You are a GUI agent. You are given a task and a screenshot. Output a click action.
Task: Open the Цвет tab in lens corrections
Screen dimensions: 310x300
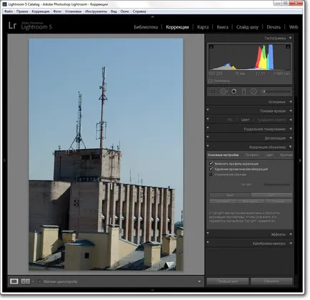[x=269, y=155]
